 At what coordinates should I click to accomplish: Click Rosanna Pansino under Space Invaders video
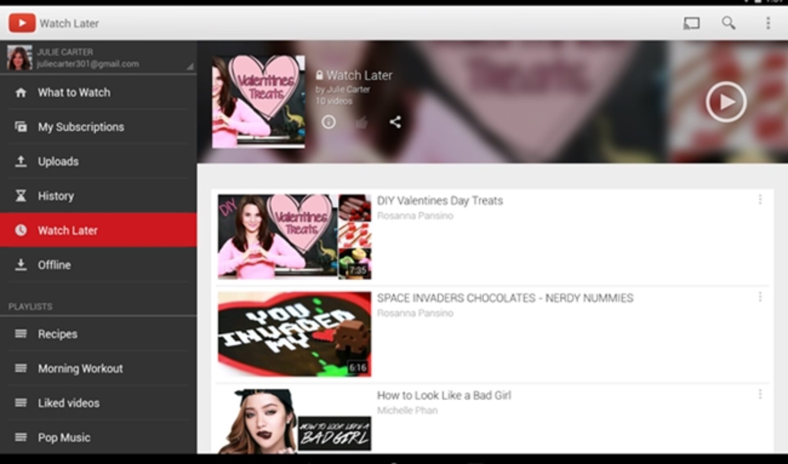pos(415,313)
